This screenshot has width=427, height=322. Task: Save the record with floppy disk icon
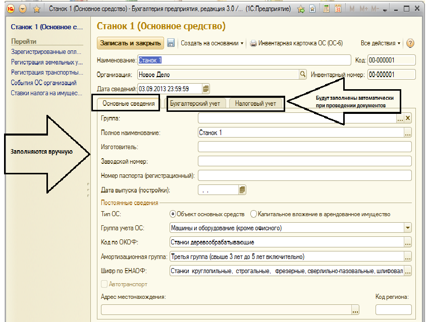[171, 43]
